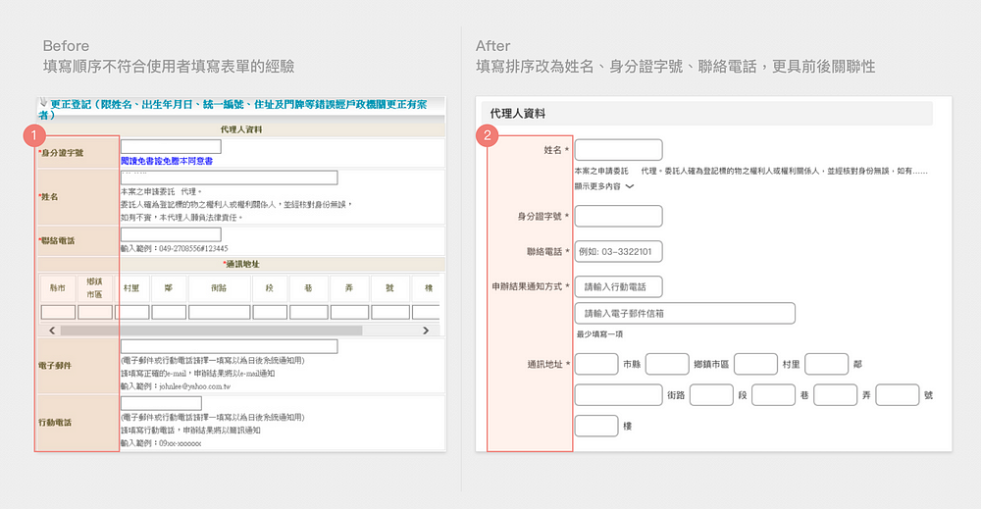Click the 段 address box in Before form

point(270,312)
